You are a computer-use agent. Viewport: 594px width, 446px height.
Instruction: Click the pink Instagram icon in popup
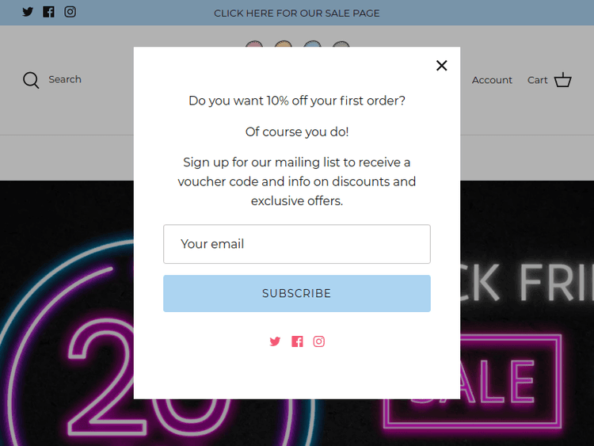(x=318, y=341)
